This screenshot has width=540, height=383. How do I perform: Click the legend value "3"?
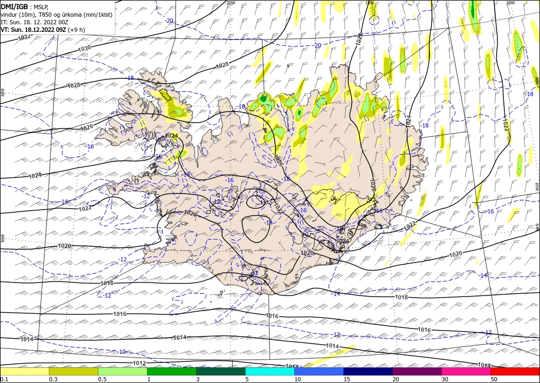(x=198, y=379)
